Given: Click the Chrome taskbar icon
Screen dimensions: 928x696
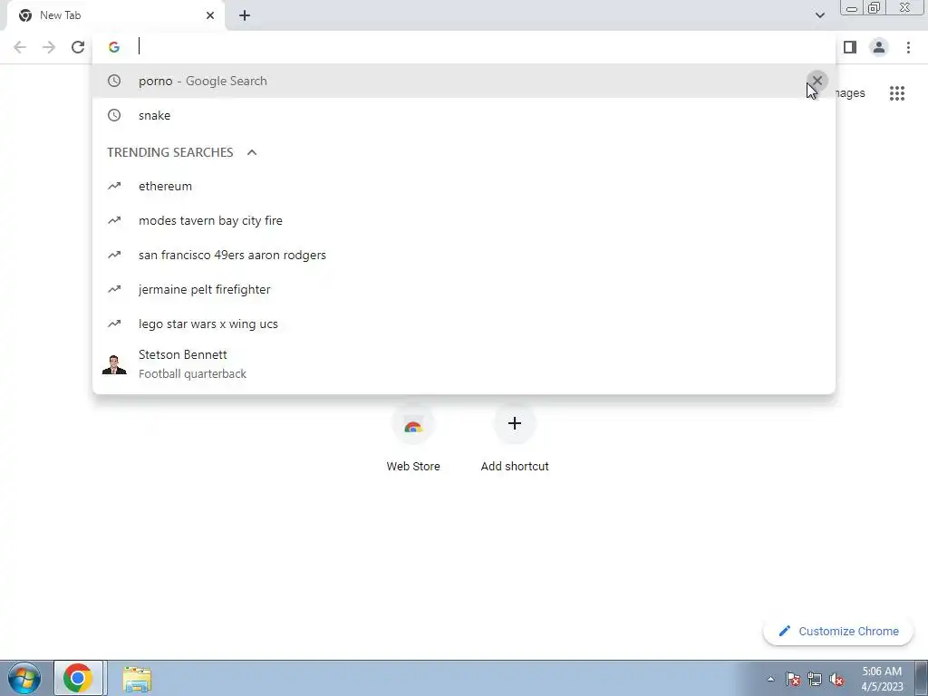Looking at the screenshot, I should 78,678.
